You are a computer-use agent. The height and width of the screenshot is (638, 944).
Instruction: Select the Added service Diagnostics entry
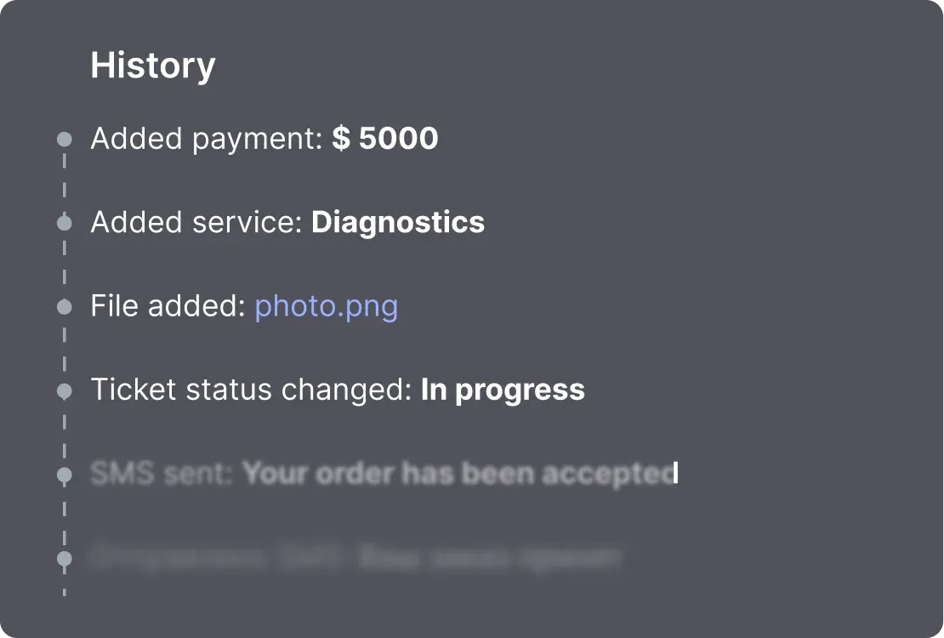click(287, 223)
